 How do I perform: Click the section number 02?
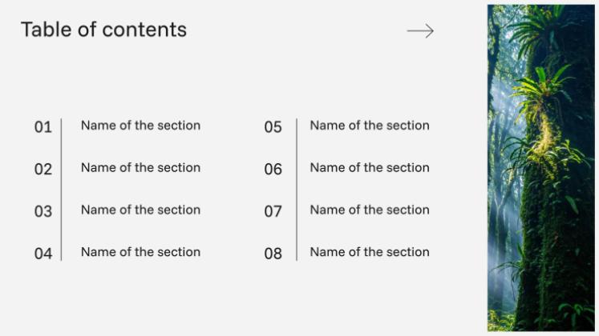[x=42, y=170]
